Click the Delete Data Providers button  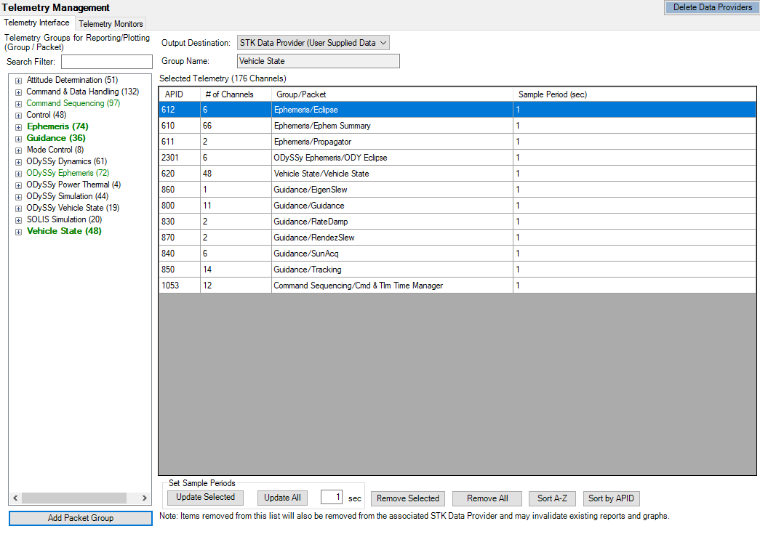(711, 7)
